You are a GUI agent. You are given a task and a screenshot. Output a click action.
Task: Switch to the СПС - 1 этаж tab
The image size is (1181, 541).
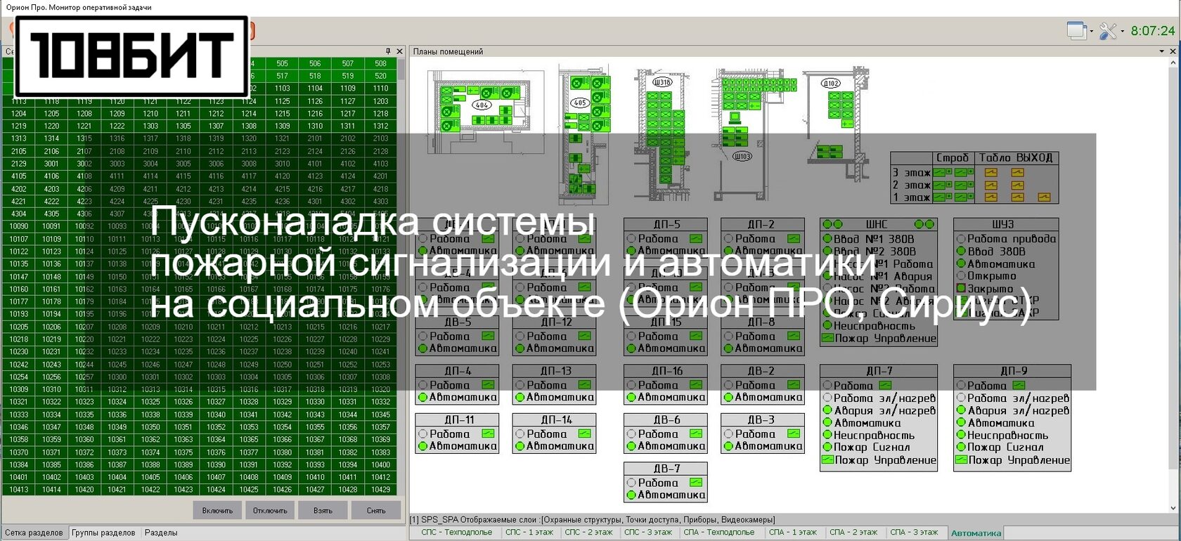click(529, 533)
